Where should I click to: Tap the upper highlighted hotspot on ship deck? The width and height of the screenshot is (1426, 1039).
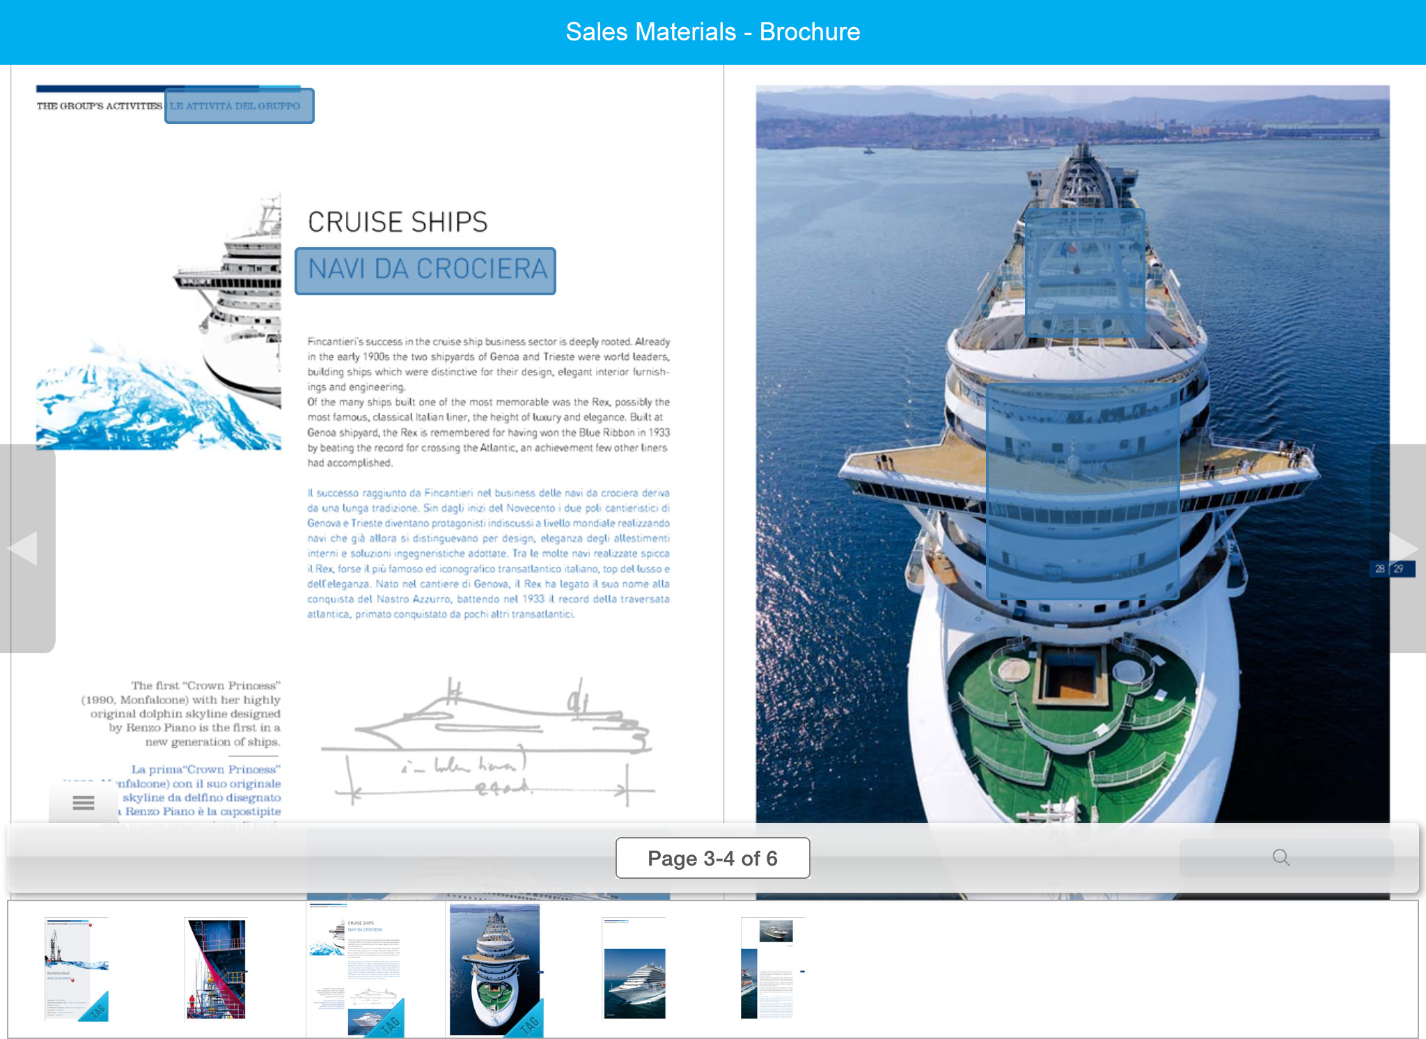coord(1084,272)
